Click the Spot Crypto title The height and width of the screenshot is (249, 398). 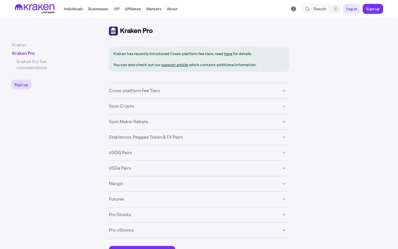coord(121,106)
